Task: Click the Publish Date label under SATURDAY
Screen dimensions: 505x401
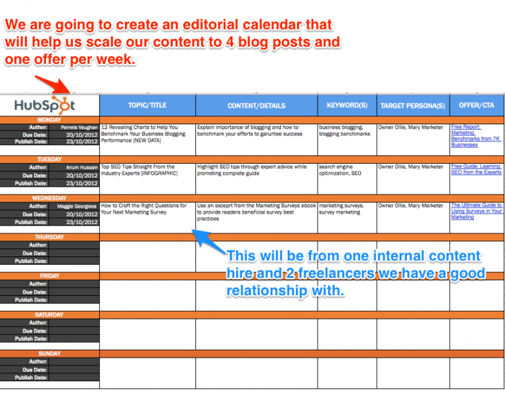Action: [31, 339]
